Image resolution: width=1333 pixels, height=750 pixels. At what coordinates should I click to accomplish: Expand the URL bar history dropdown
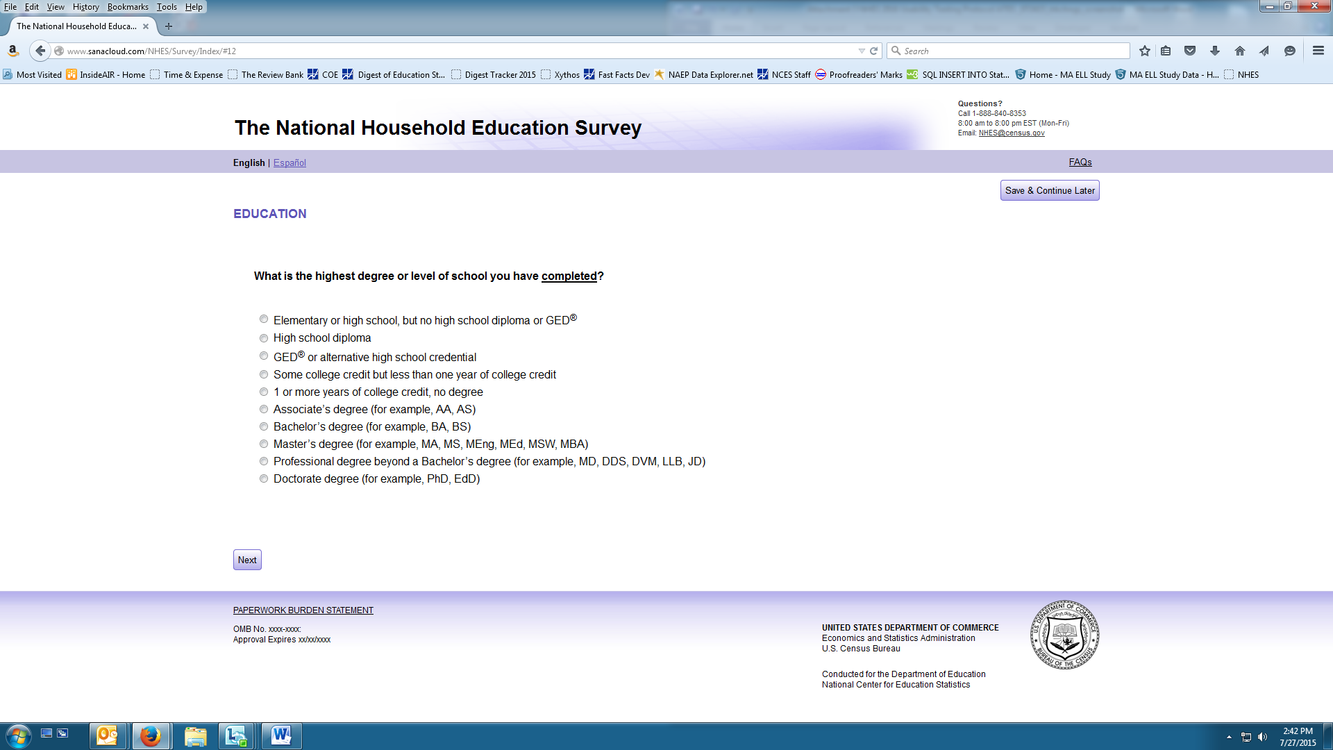click(x=862, y=51)
